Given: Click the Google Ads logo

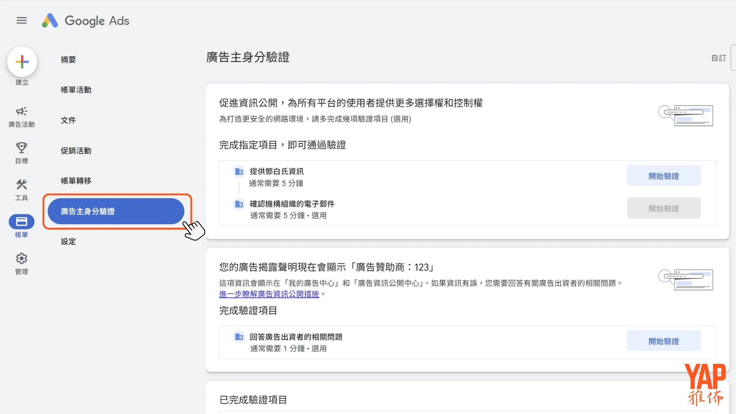Looking at the screenshot, I should click(85, 21).
